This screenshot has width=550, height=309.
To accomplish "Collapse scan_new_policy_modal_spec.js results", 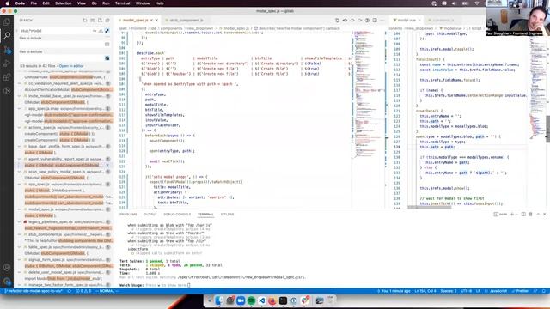I will tap(20, 172).
